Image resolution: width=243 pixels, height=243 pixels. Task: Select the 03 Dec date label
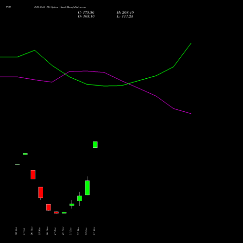pos(86,231)
